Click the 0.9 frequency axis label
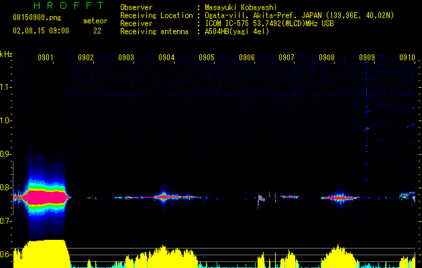 coord(5,154)
